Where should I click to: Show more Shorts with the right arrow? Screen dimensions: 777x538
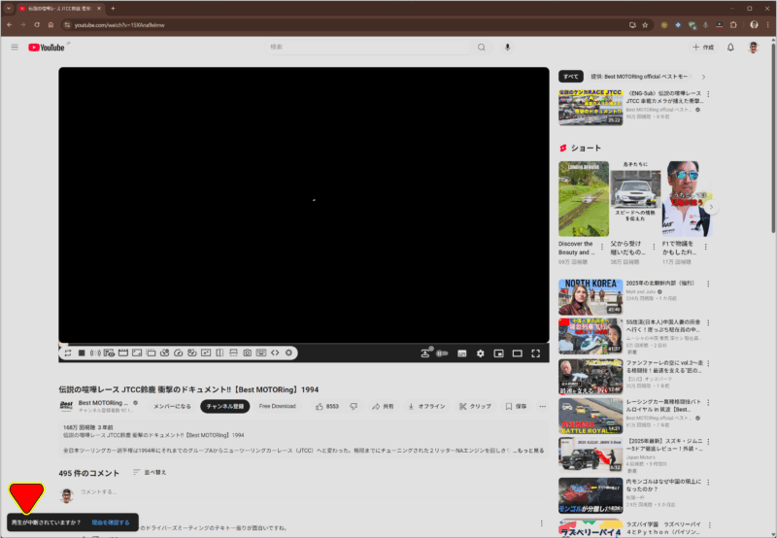click(711, 207)
